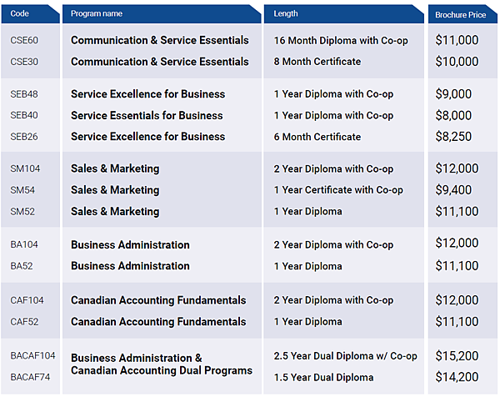Click the CAF52 program code
This screenshot has width=500, height=397.
tap(26, 321)
